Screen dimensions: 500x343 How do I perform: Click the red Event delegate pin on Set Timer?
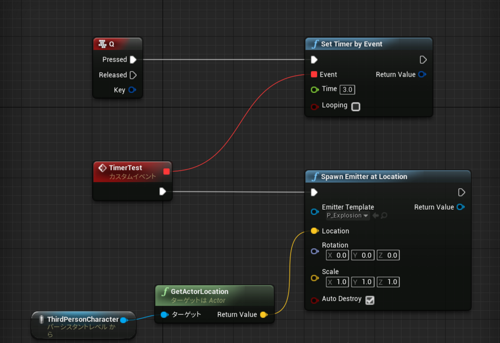click(314, 74)
